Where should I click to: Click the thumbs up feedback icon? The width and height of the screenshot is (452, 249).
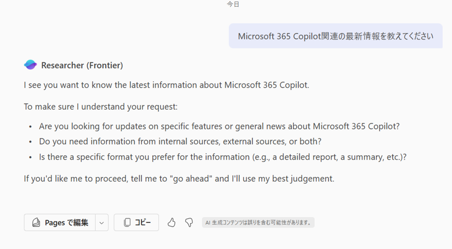coord(172,223)
